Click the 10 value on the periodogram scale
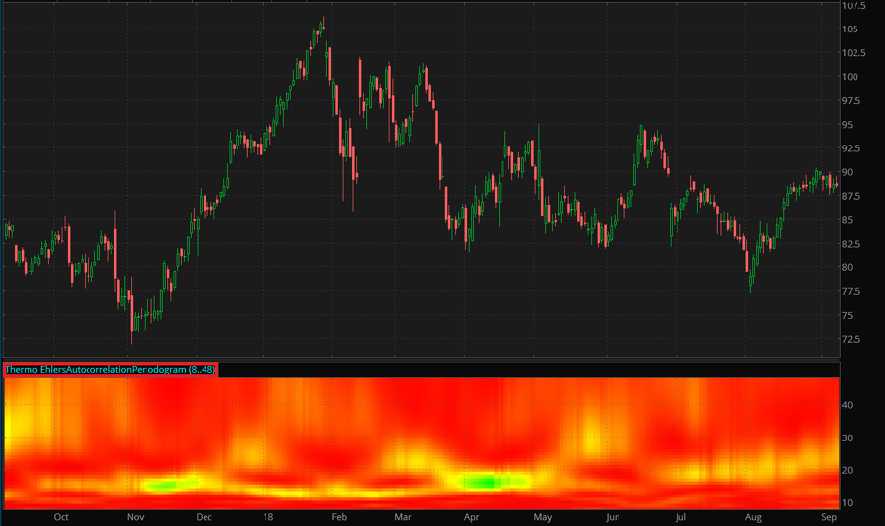Image resolution: width=885 pixels, height=526 pixels. pyautogui.click(x=848, y=503)
